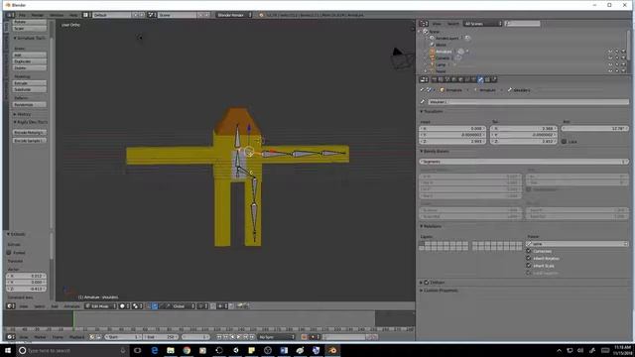Open Blender from the Windows taskbar
The height and width of the screenshot is (357, 635).
[x=332, y=350]
